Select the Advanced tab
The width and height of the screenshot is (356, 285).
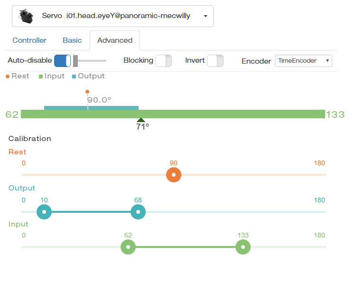coord(115,40)
